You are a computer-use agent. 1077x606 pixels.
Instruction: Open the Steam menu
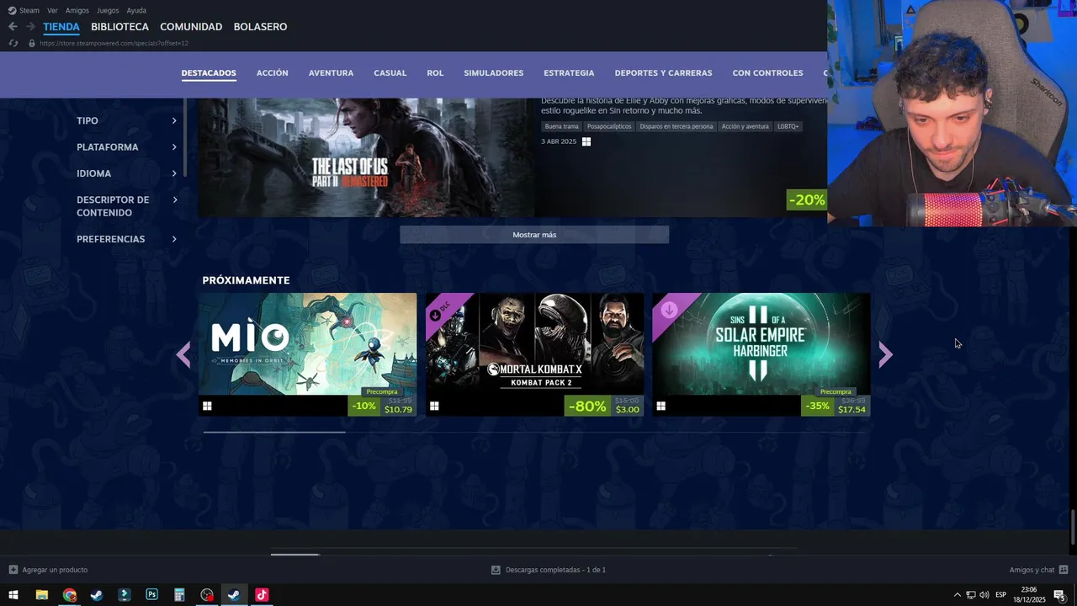pos(29,10)
